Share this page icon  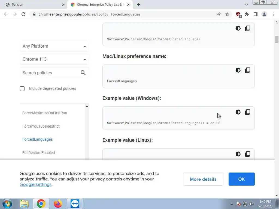click(x=219, y=14)
